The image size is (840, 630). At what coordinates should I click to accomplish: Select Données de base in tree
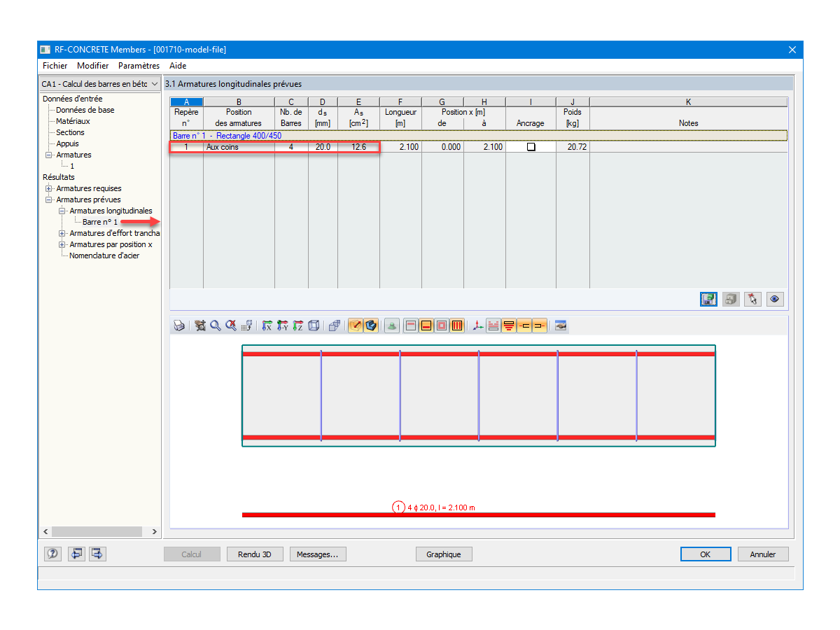pos(85,110)
